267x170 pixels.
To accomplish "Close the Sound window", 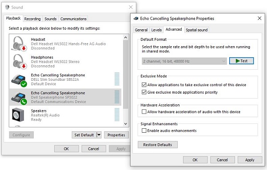I will click(x=131, y=7).
